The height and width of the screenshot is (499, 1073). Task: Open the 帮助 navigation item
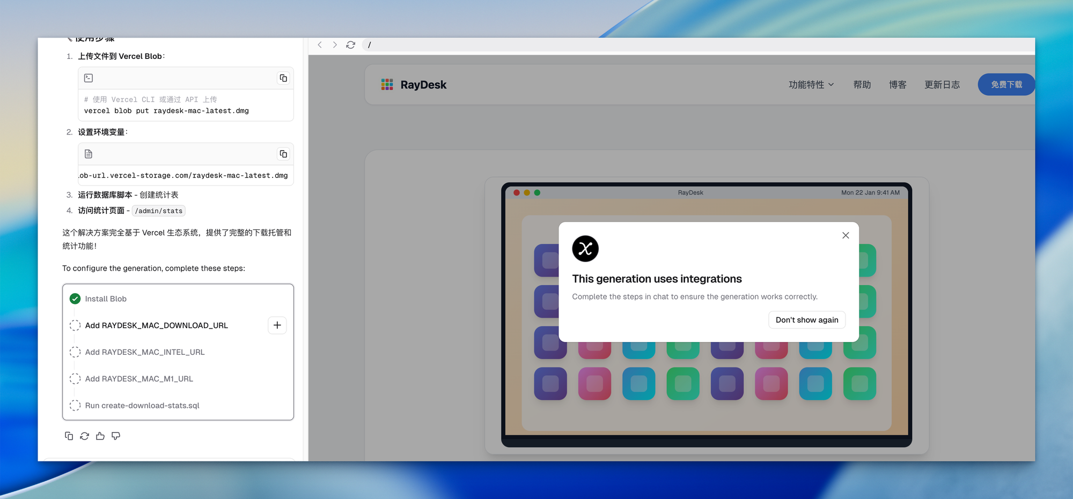click(862, 85)
